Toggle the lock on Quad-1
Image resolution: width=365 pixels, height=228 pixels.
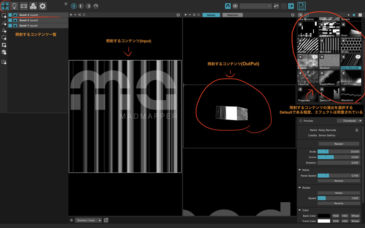tap(15, 26)
